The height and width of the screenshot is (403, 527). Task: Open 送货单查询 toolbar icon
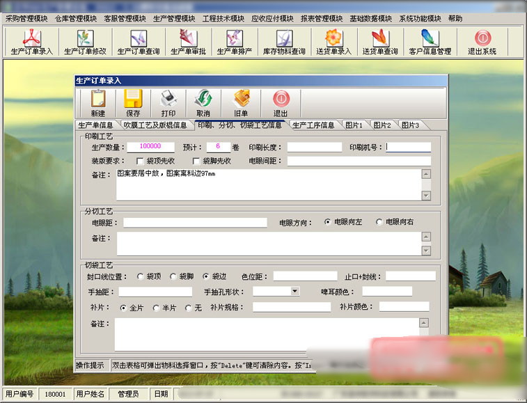click(380, 42)
